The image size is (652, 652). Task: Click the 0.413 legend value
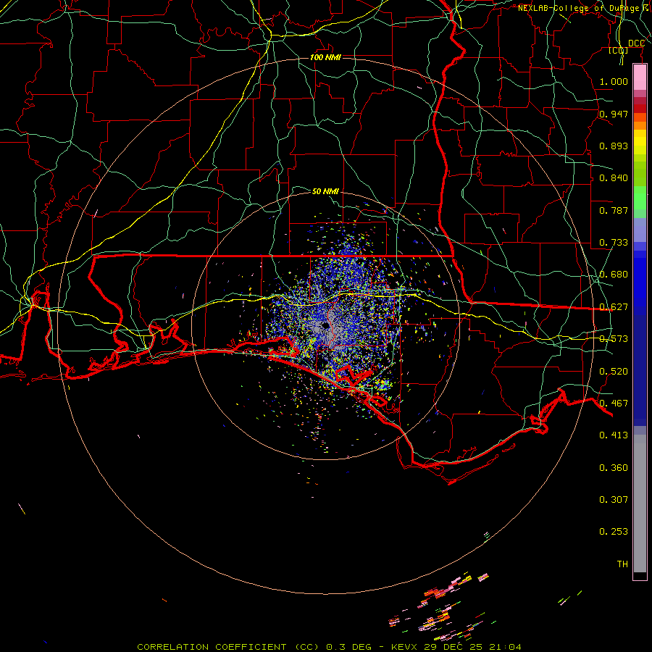click(614, 435)
